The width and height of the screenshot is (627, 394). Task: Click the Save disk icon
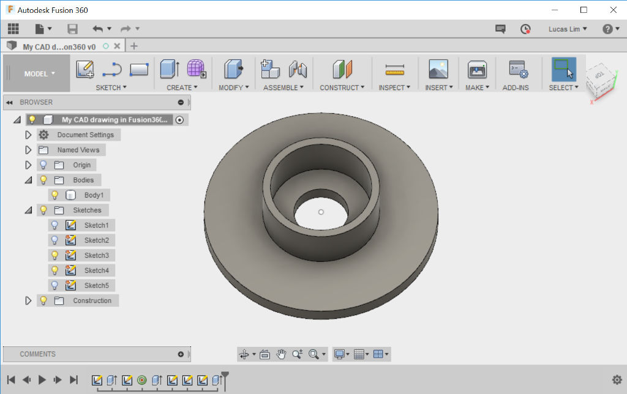pyautogui.click(x=72, y=29)
